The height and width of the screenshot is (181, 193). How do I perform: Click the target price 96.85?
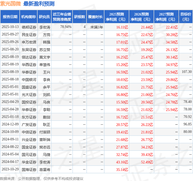click(x=187, y=124)
